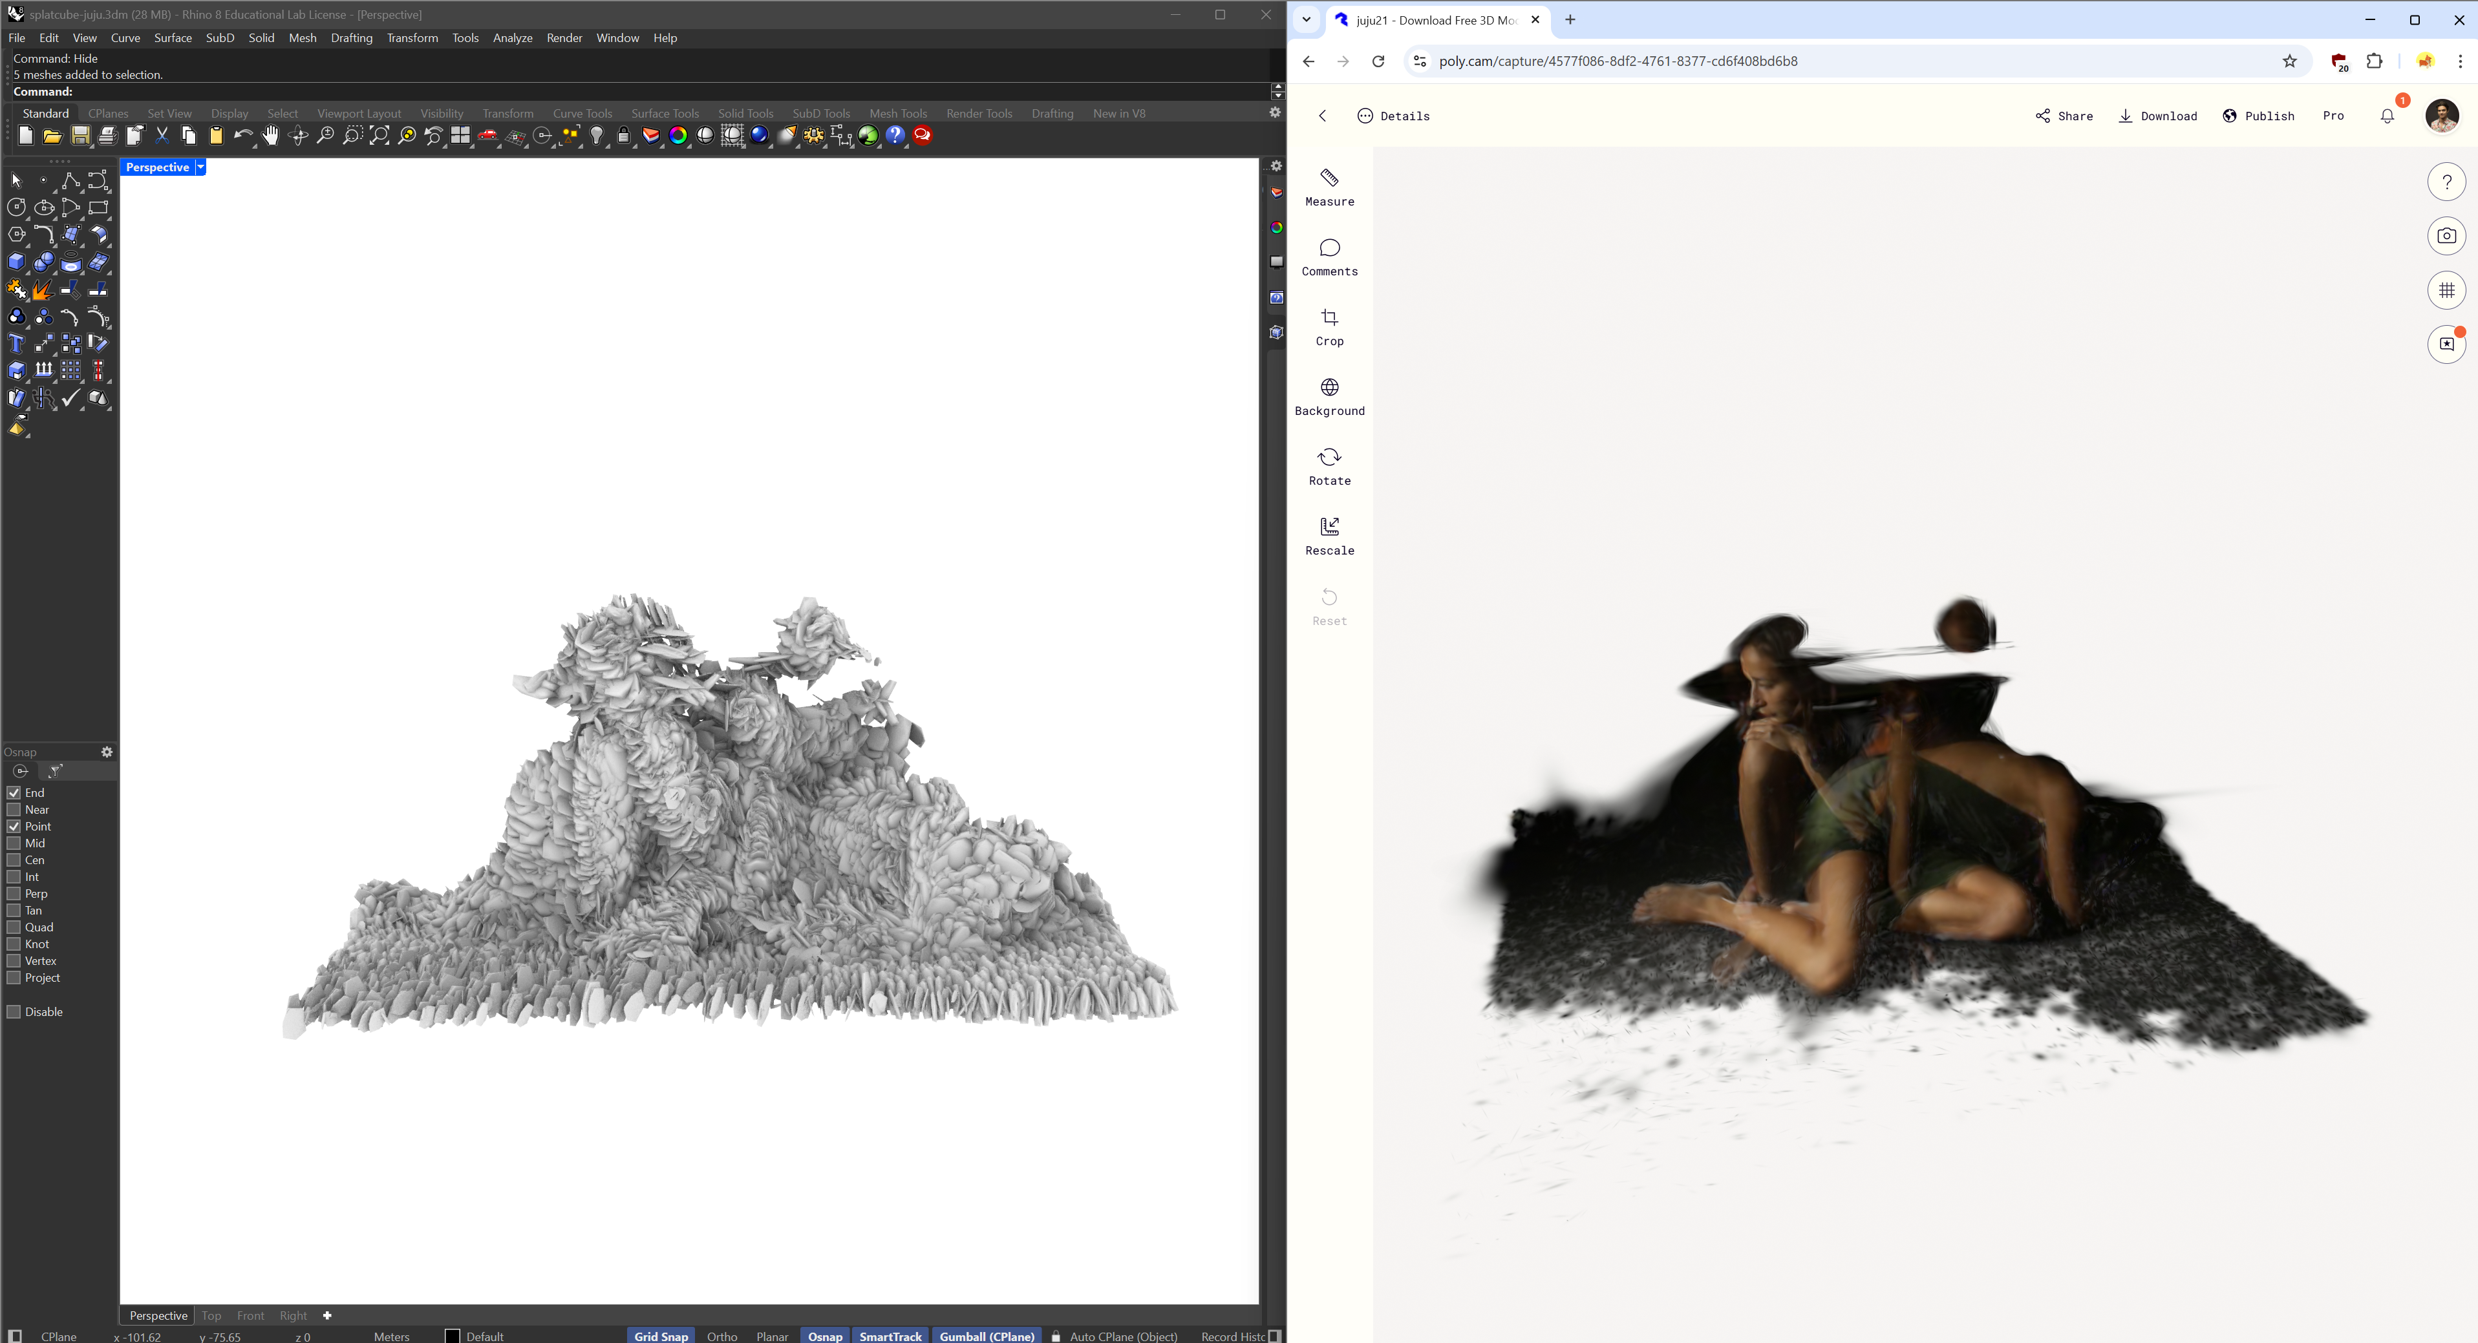Open the Perspective viewport dropdown arrow
The height and width of the screenshot is (1343, 2478).
pyautogui.click(x=200, y=167)
